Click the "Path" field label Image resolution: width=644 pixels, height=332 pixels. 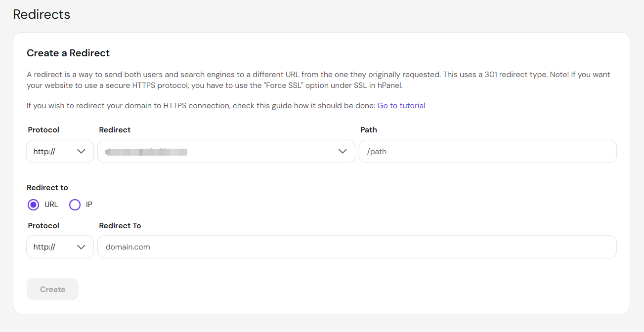(x=369, y=130)
